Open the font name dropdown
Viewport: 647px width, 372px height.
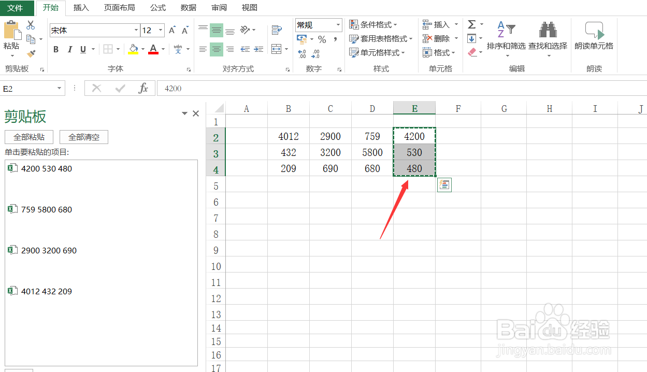point(136,30)
